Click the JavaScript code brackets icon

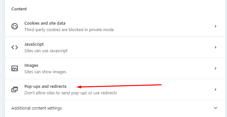15,47
